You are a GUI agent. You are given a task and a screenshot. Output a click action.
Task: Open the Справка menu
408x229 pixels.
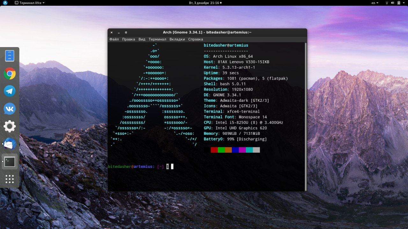195,39
